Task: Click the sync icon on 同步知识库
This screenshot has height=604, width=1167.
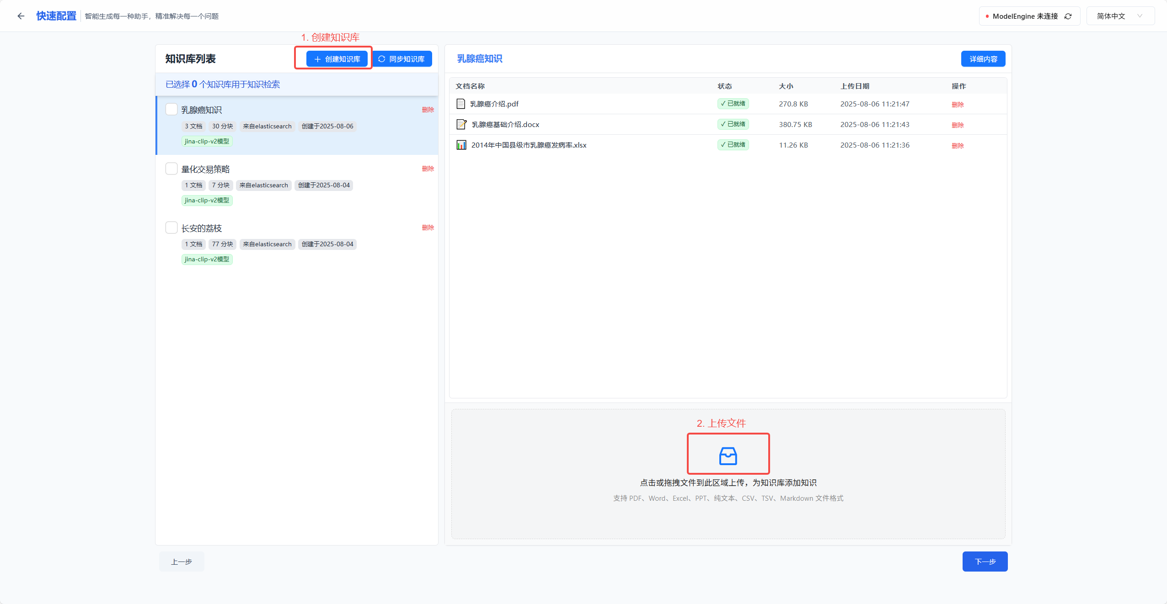Action: tap(381, 59)
